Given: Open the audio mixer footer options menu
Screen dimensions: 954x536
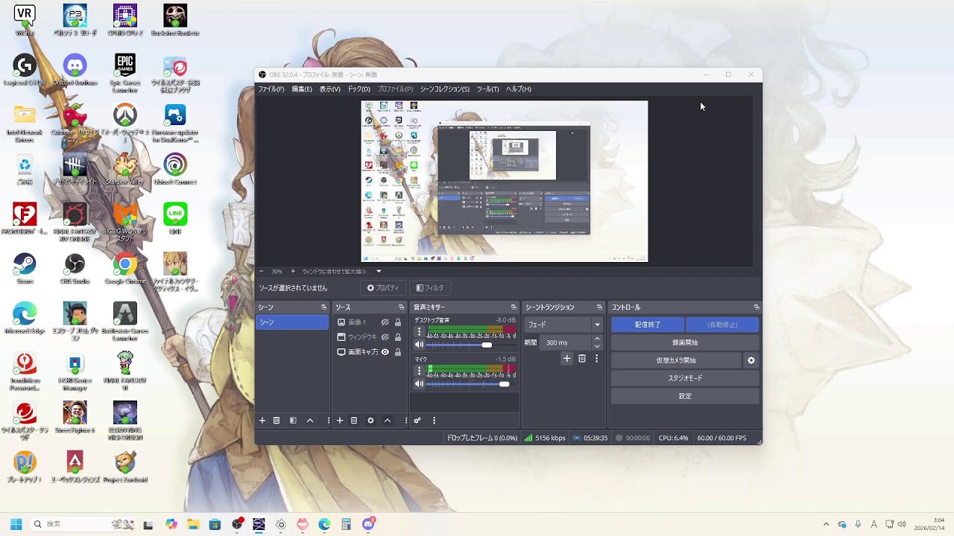Looking at the screenshot, I should 434,421.
